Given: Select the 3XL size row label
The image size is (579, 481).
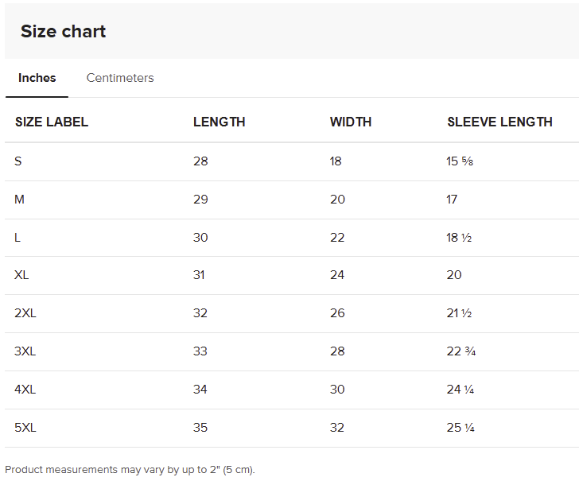Looking at the screenshot, I should (25, 351).
